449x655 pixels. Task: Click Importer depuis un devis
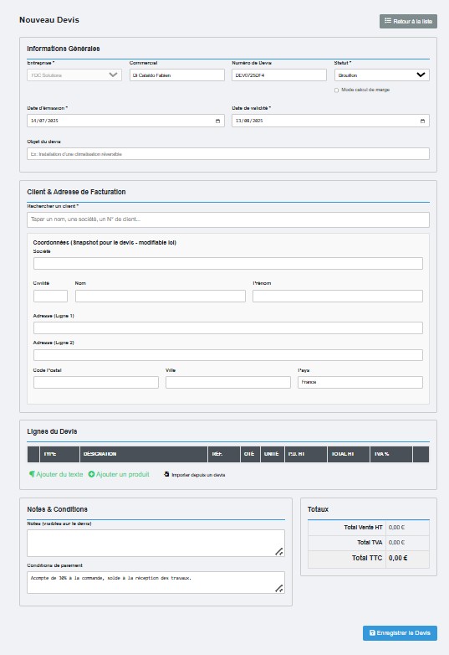pyautogui.click(x=195, y=475)
